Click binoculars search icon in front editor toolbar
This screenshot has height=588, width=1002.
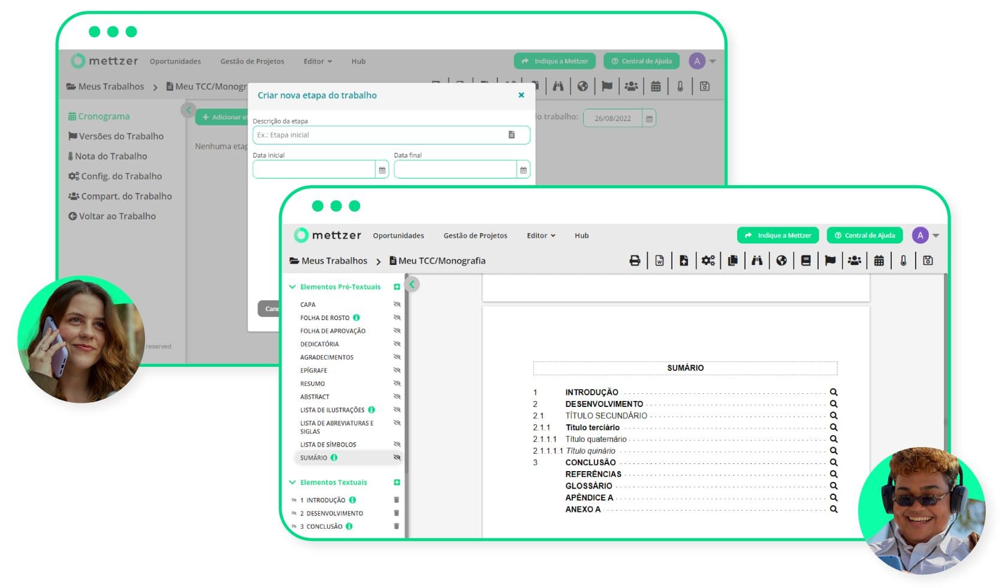[757, 261]
